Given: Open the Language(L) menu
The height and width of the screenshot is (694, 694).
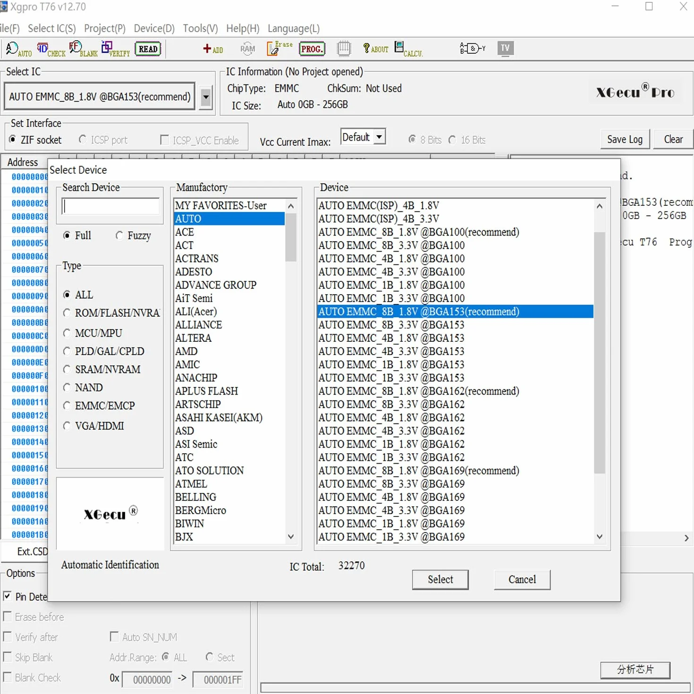Looking at the screenshot, I should coord(294,28).
